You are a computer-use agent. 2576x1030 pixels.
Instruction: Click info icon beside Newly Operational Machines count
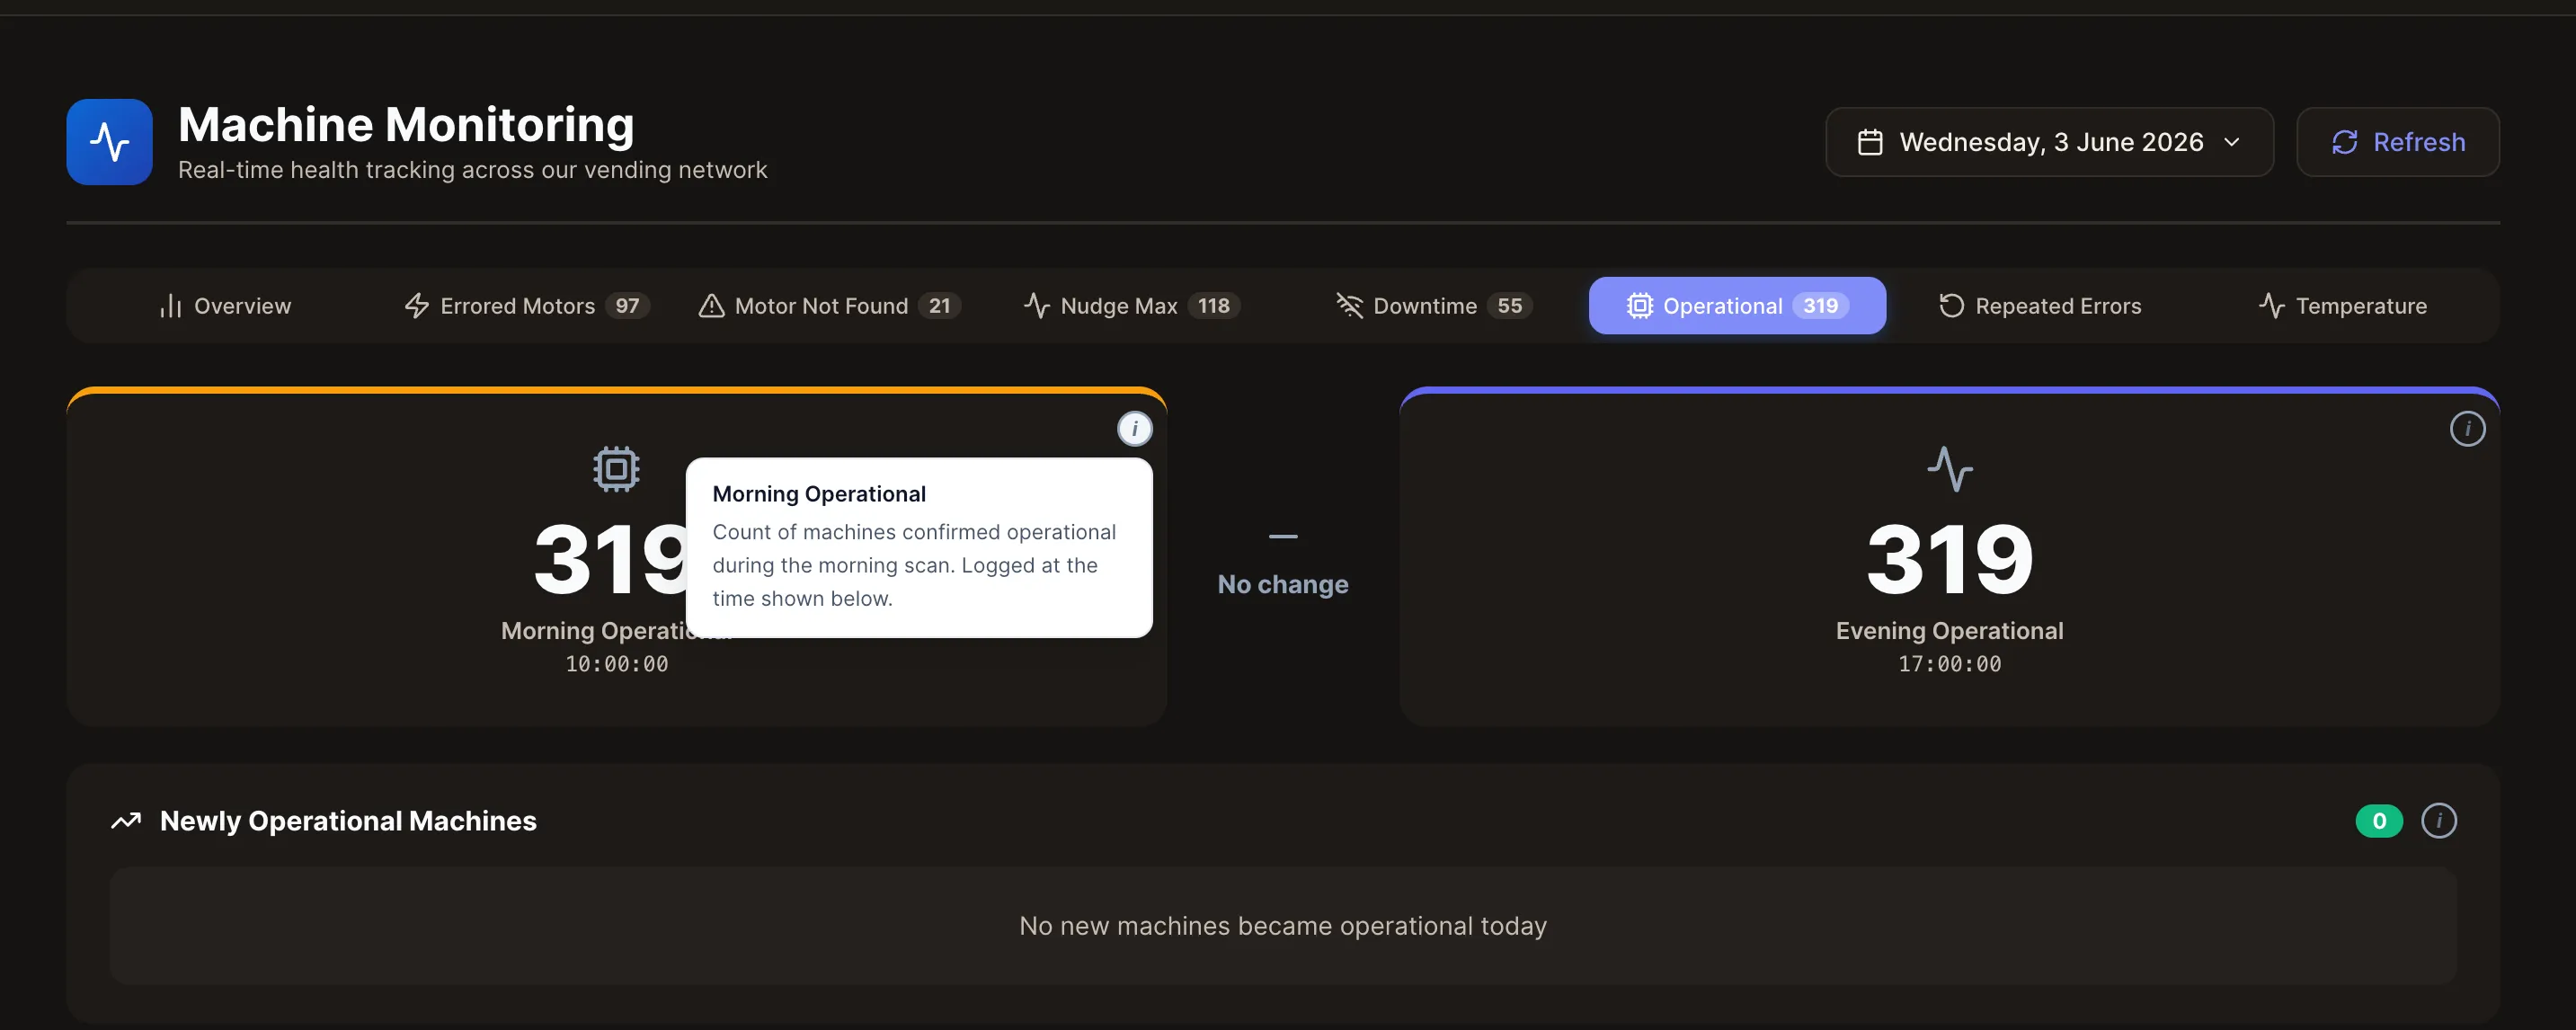pos(2438,821)
